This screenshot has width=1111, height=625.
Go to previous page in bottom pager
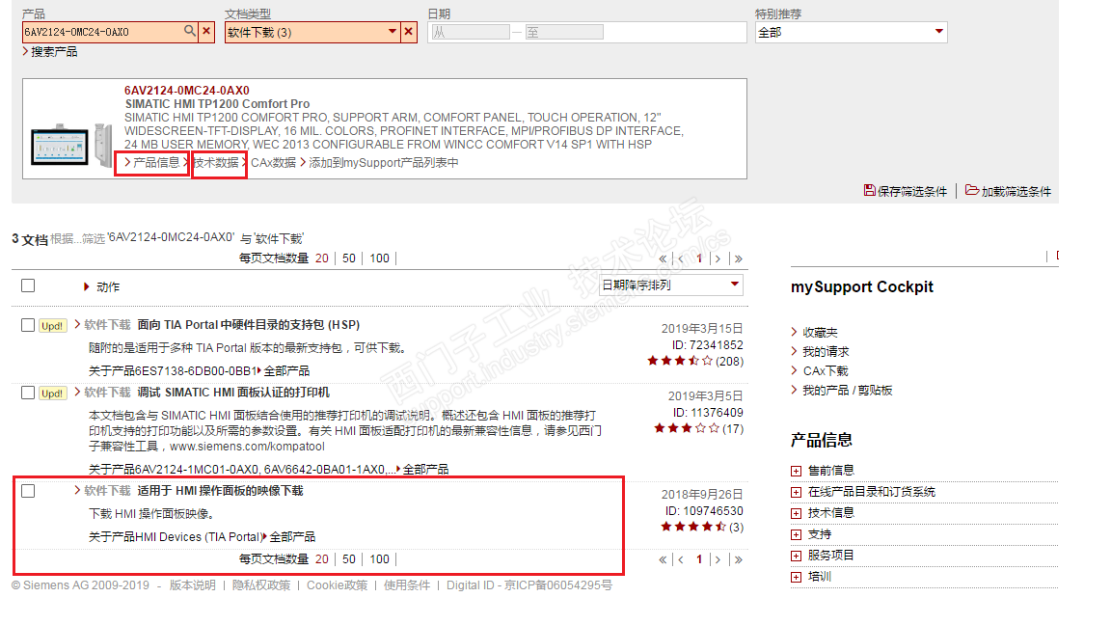(681, 559)
